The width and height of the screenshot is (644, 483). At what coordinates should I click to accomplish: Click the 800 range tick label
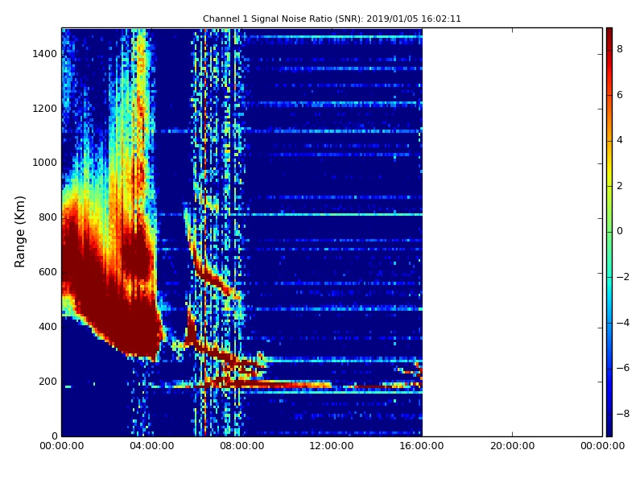(47, 217)
